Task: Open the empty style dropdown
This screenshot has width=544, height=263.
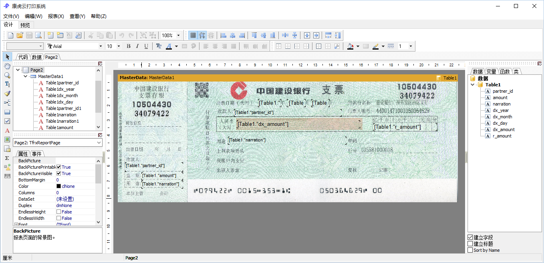Action: pos(40,46)
